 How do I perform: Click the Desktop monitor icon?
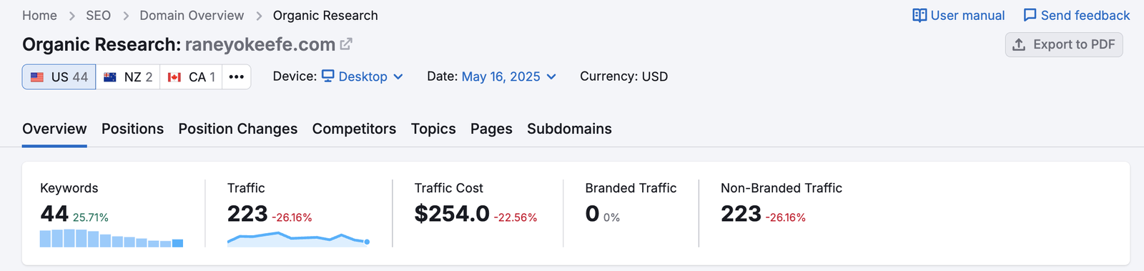pos(328,76)
